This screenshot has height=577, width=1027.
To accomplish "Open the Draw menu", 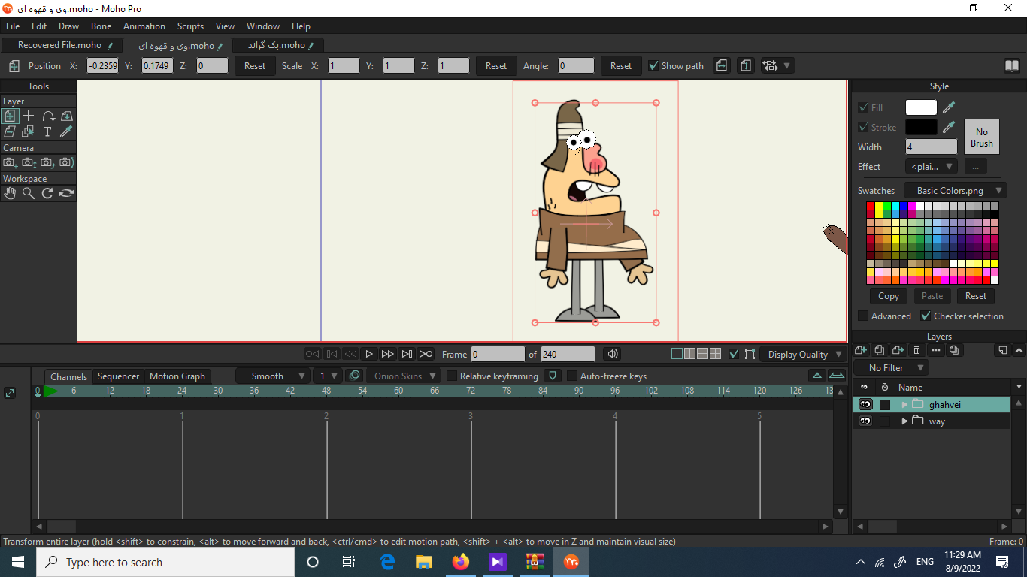I will [68, 26].
